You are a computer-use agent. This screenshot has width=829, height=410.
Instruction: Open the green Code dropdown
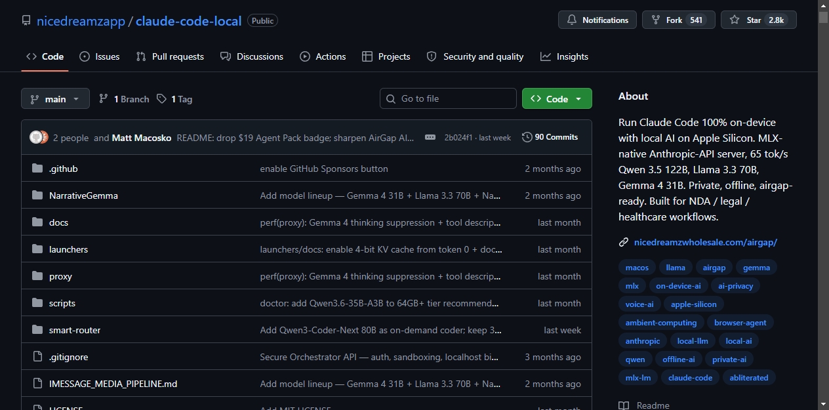(x=557, y=98)
